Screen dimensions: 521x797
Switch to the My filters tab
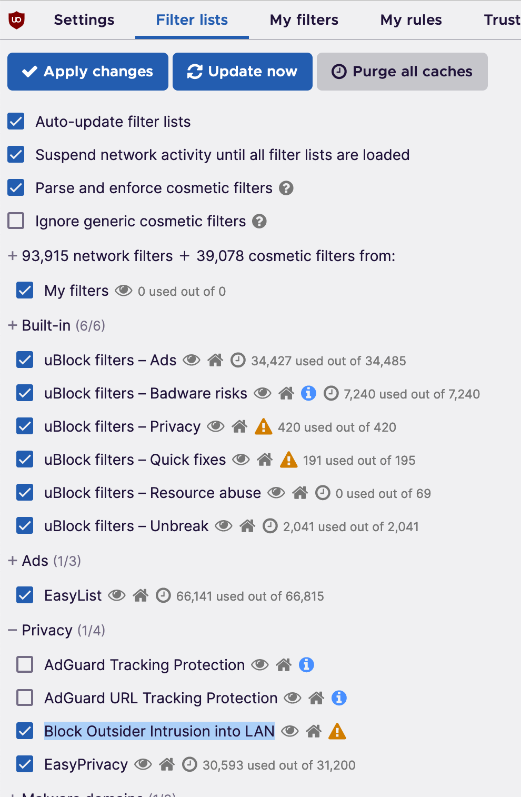[304, 20]
